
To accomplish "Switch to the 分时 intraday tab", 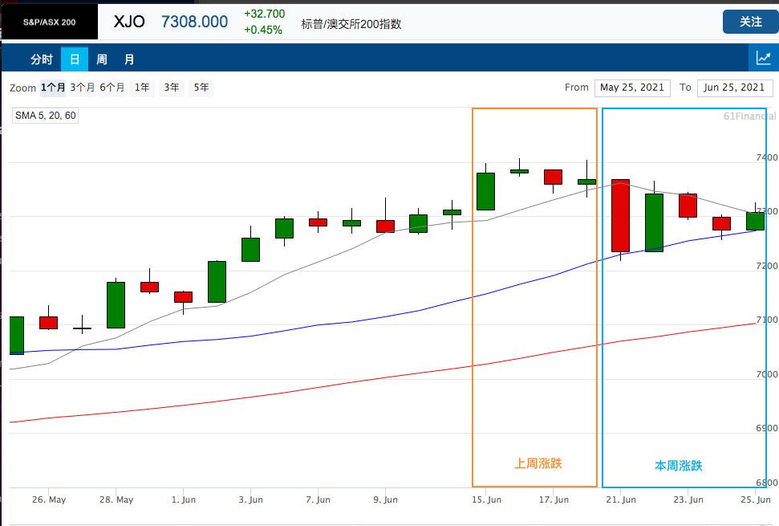I will 41,59.
